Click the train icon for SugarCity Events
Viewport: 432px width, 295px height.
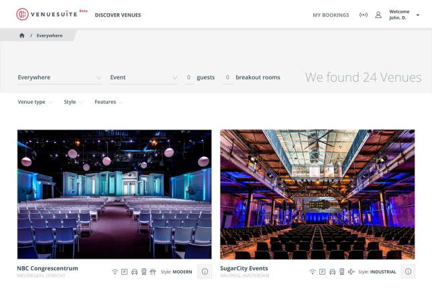tap(342, 272)
